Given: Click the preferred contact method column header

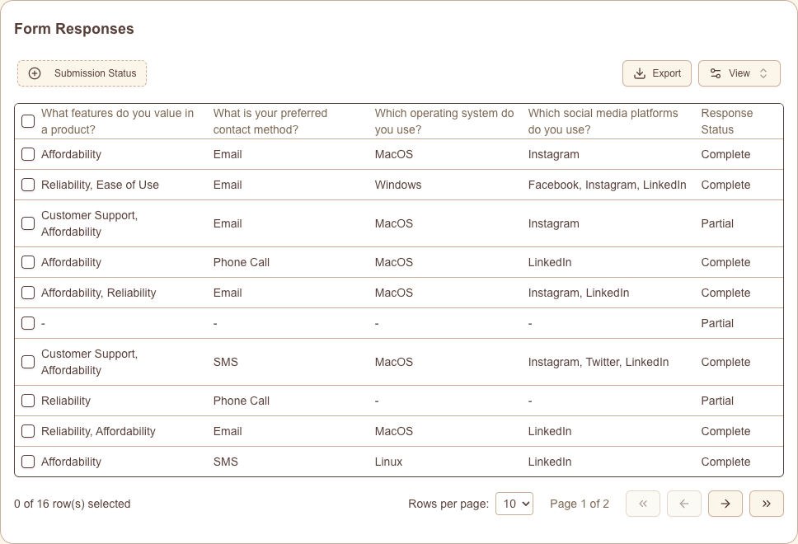Looking at the screenshot, I should click(x=270, y=121).
